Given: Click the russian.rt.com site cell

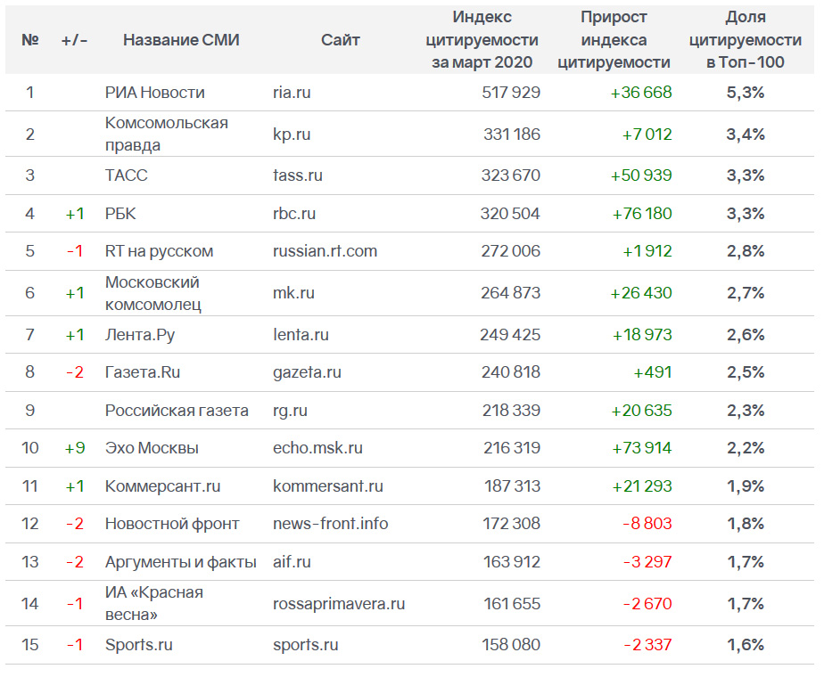Looking at the screenshot, I should pos(325,251).
